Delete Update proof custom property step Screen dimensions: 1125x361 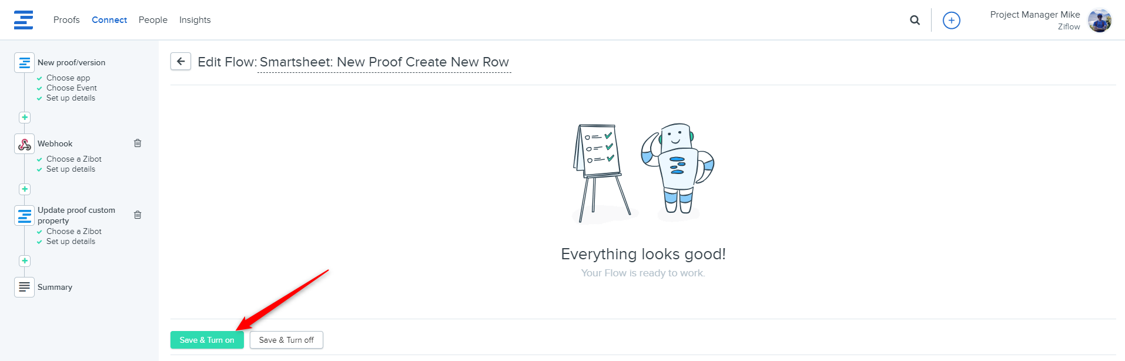coord(138,215)
